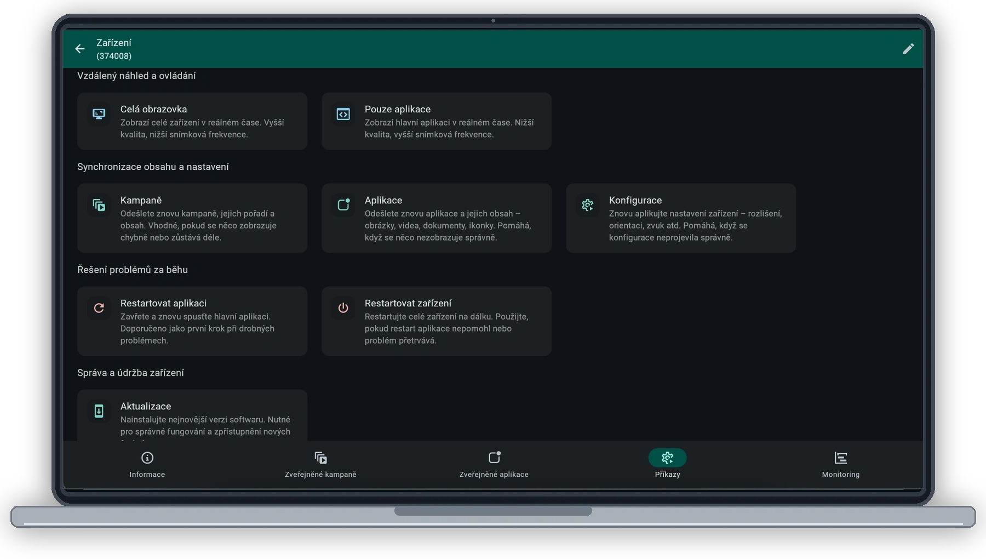This screenshot has width=986, height=559.
Task: Select the active Příkazy tab
Action: 667,465
